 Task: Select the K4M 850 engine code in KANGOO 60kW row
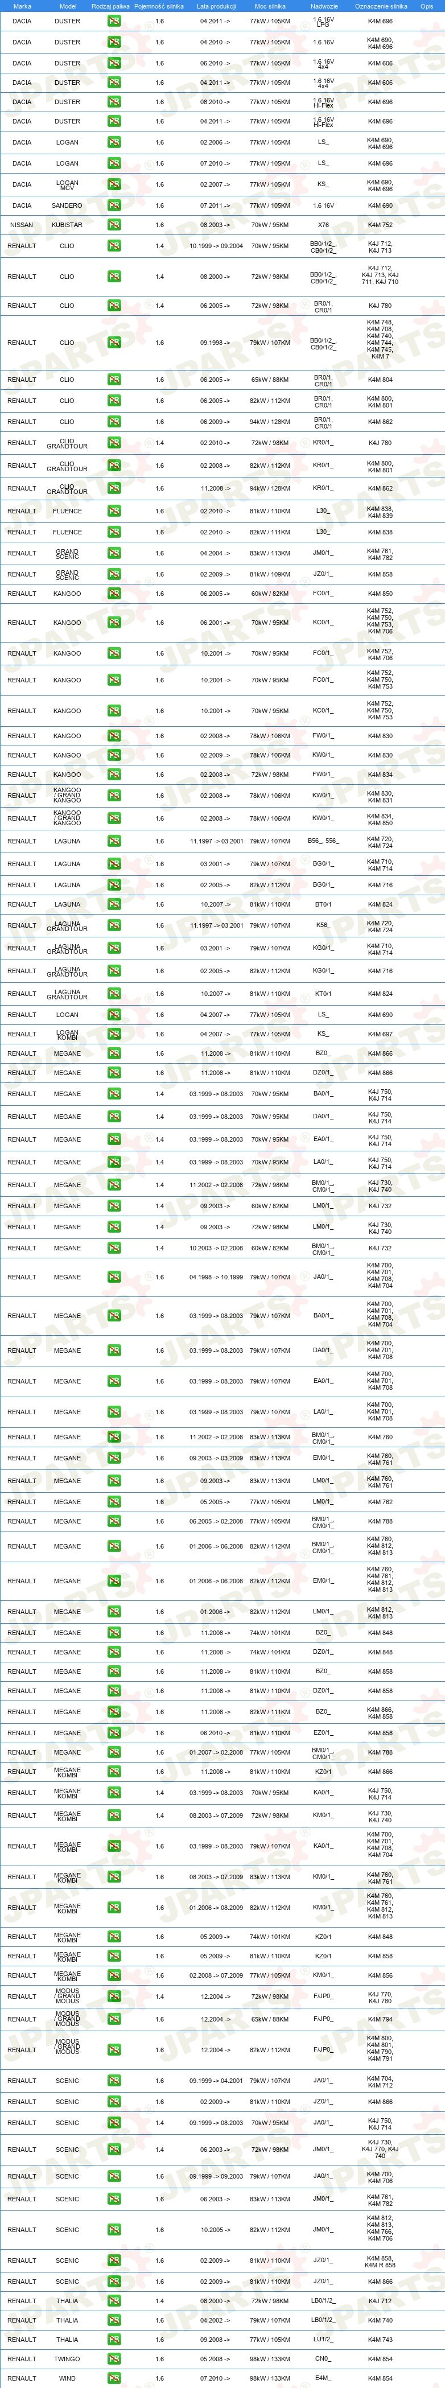point(380,593)
